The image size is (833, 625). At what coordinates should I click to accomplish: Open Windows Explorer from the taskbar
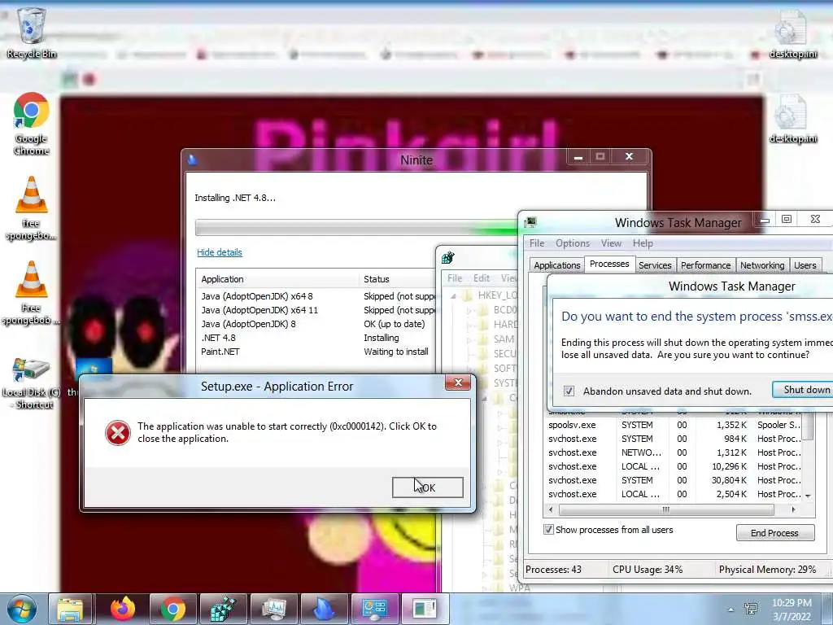70,609
